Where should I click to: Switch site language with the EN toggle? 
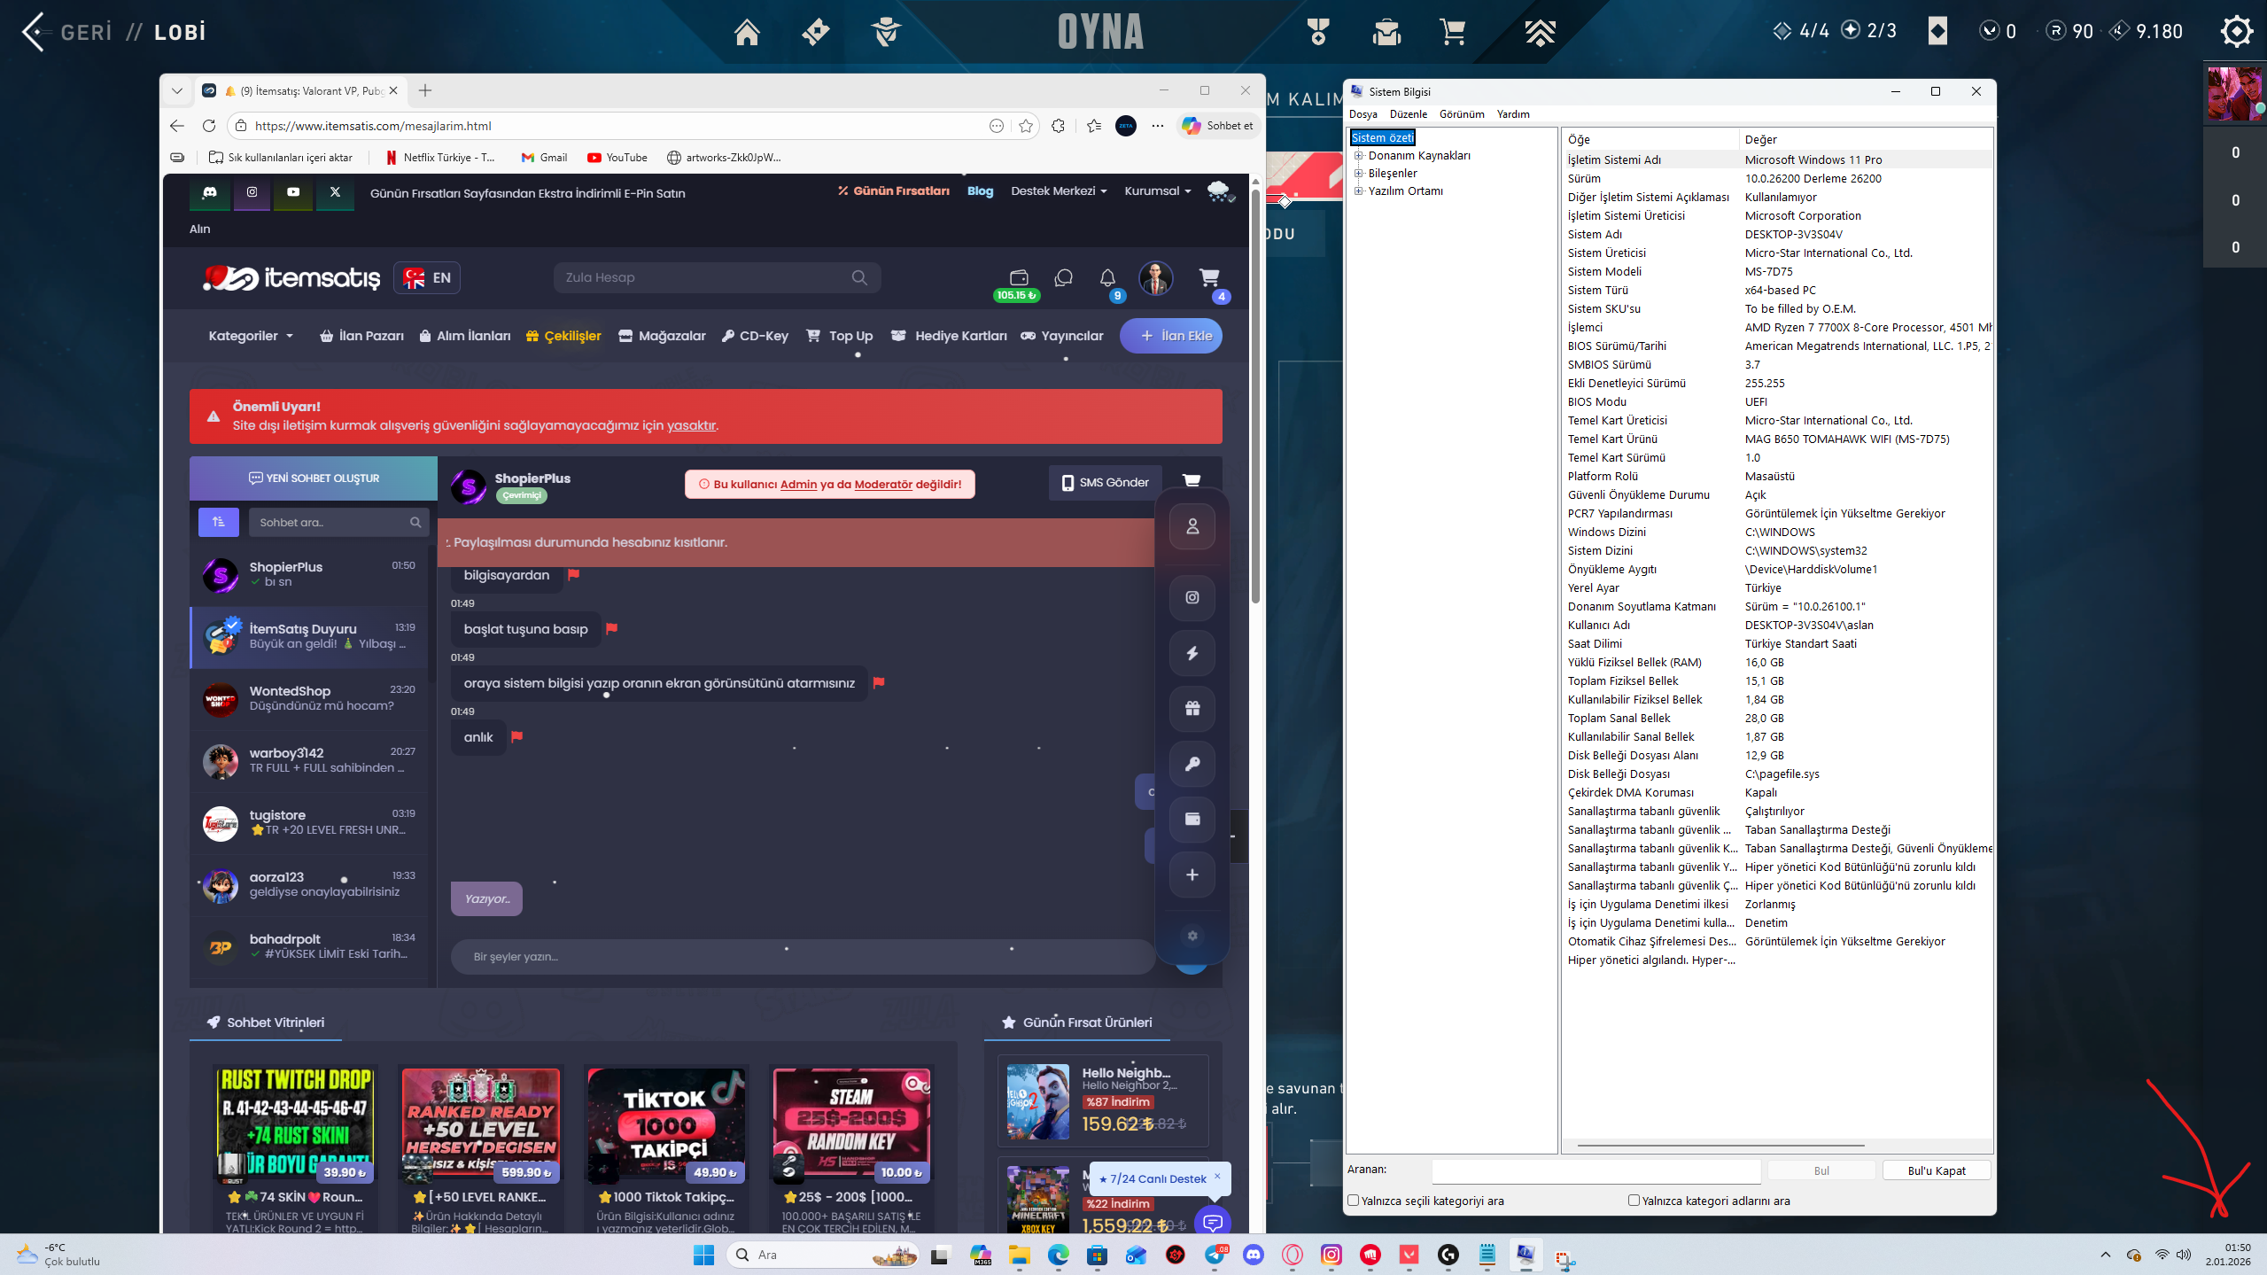click(x=427, y=278)
